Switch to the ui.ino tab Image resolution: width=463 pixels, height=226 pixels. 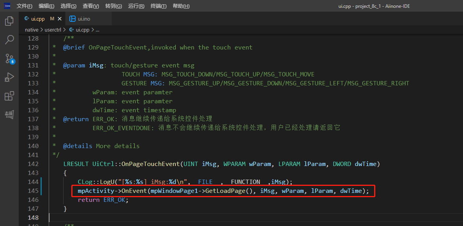pyautogui.click(x=84, y=19)
